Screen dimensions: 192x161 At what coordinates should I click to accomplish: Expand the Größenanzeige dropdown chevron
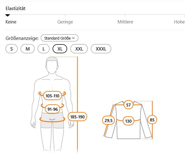[73, 38]
